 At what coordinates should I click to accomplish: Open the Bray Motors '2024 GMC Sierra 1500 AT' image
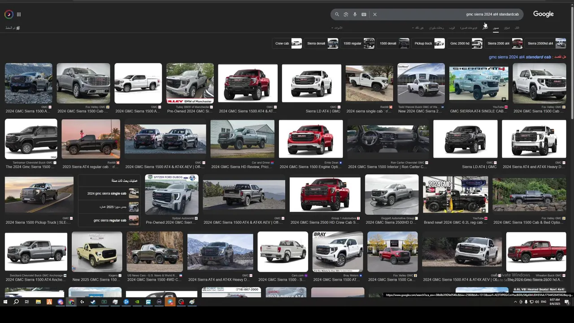click(338, 252)
